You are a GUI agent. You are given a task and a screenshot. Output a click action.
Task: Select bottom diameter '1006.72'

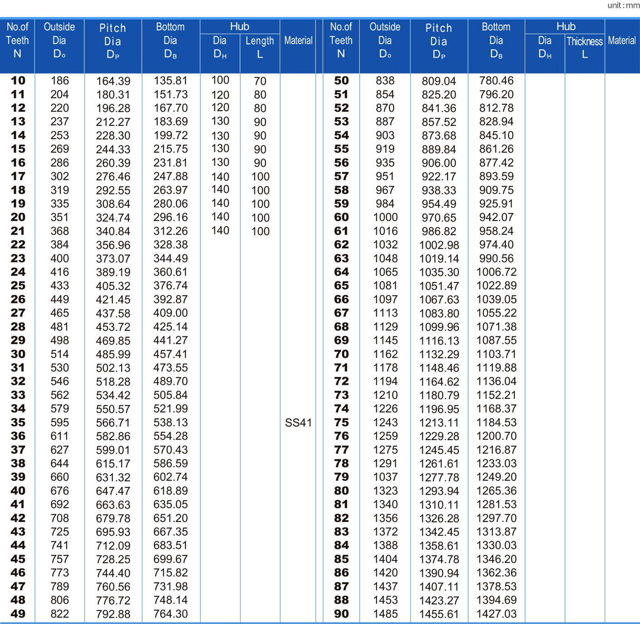click(x=496, y=272)
